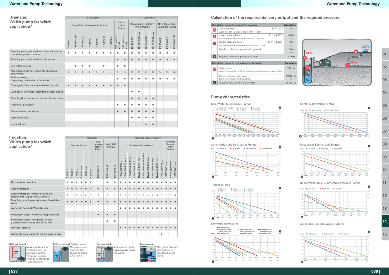The image size is (389, 275).
Task: Click the 'Pressure increase' row label
Action: pyautogui.click(x=20, y=227)
